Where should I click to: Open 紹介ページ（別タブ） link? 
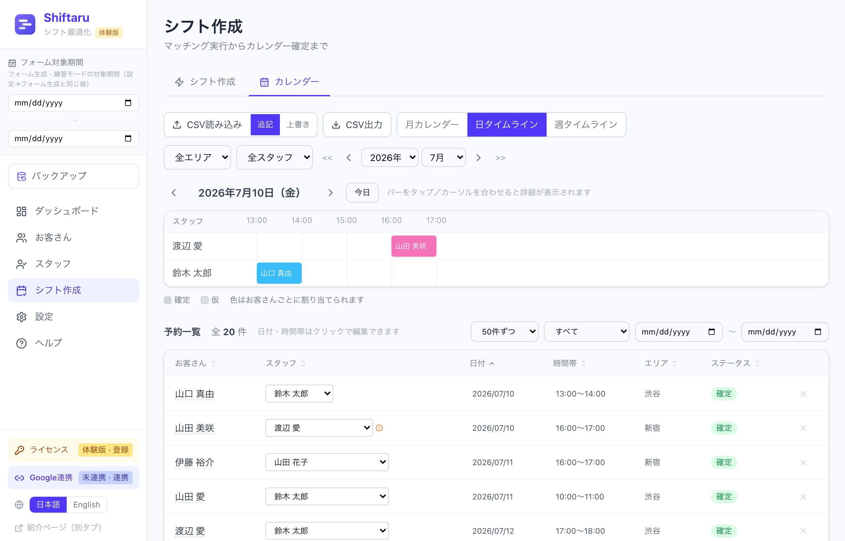[x=58, y=527]
